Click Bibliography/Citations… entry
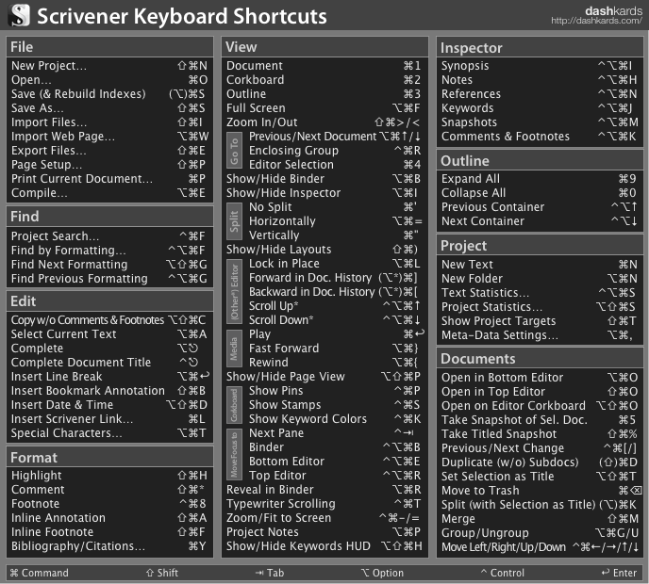The image size is (649, 584). click(109, 546)
